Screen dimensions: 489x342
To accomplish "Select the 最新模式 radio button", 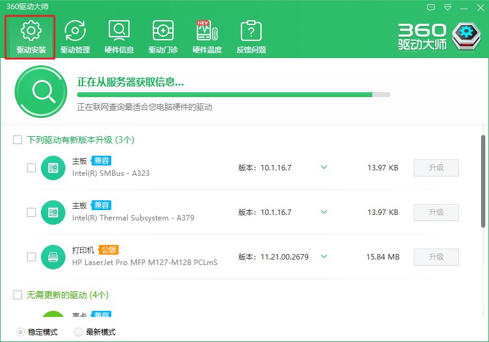I will tap(78, 332).
